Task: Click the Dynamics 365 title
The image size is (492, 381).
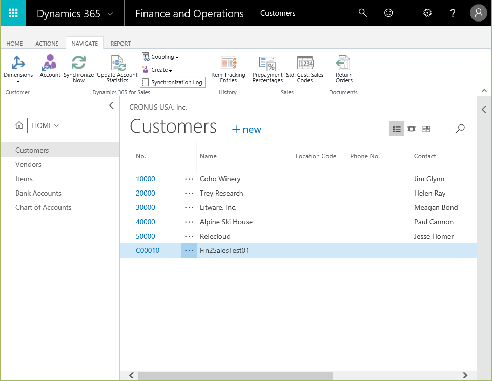Action: tap(68, 13)
